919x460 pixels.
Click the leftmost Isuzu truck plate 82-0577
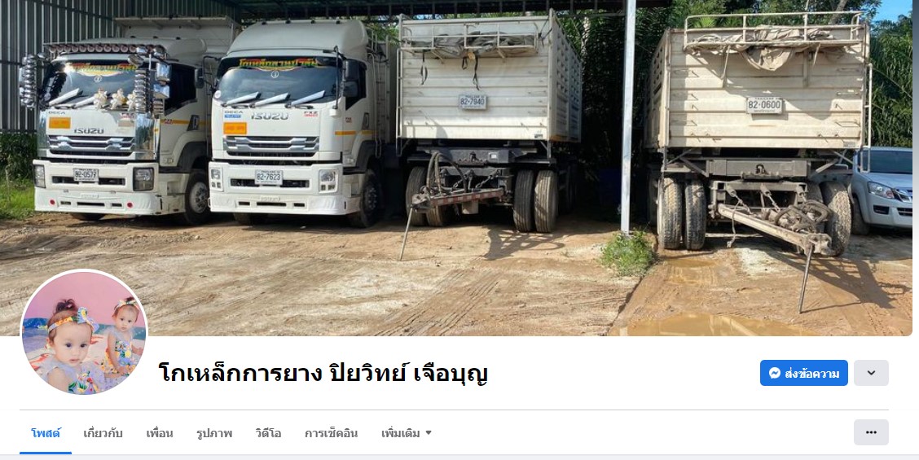117,129
